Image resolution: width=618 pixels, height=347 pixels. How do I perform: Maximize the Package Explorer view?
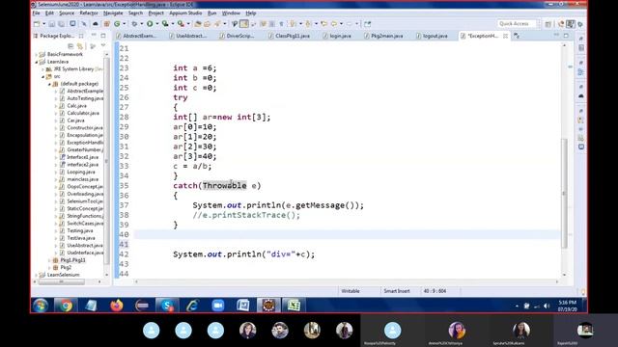click(103, 36)
